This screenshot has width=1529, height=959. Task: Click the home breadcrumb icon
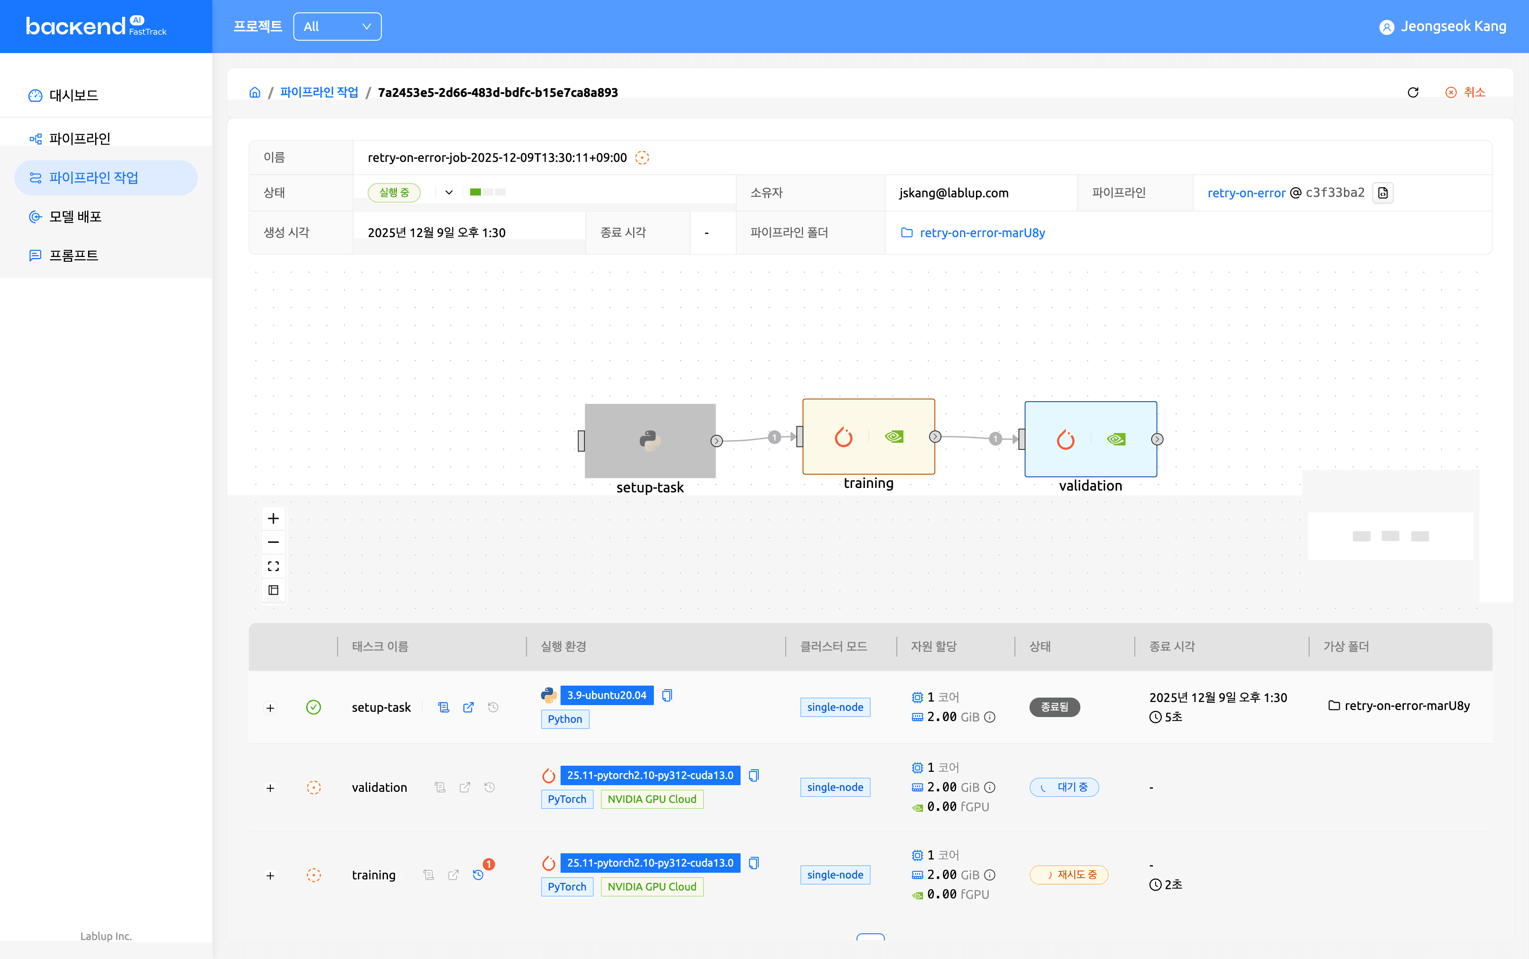coord(255,92)
